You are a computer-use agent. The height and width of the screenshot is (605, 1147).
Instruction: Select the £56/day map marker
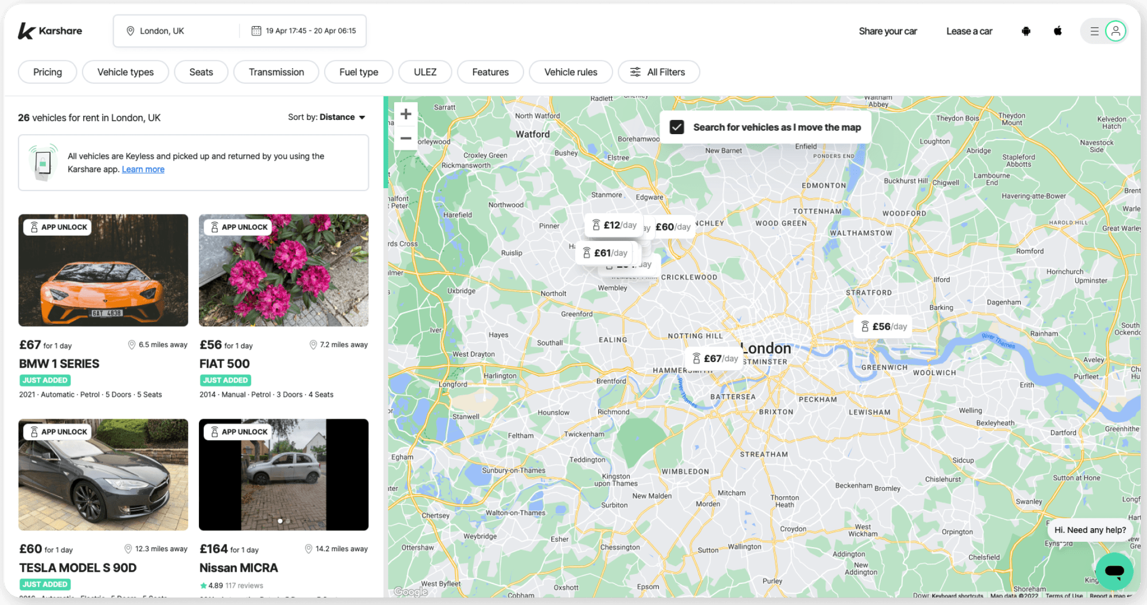[884, 326]
